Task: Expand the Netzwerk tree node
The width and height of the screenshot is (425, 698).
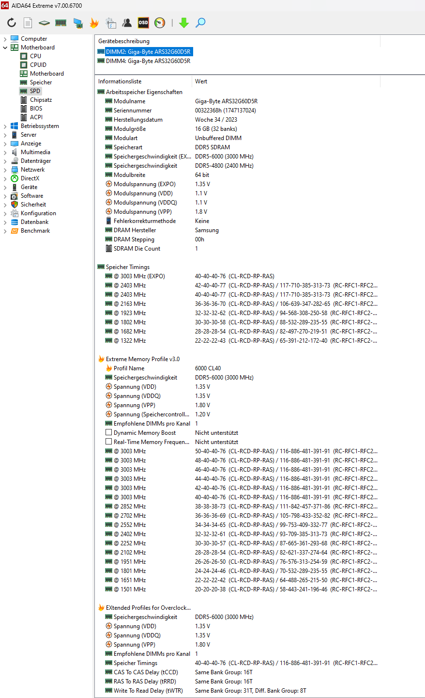Action: point(5,170)
